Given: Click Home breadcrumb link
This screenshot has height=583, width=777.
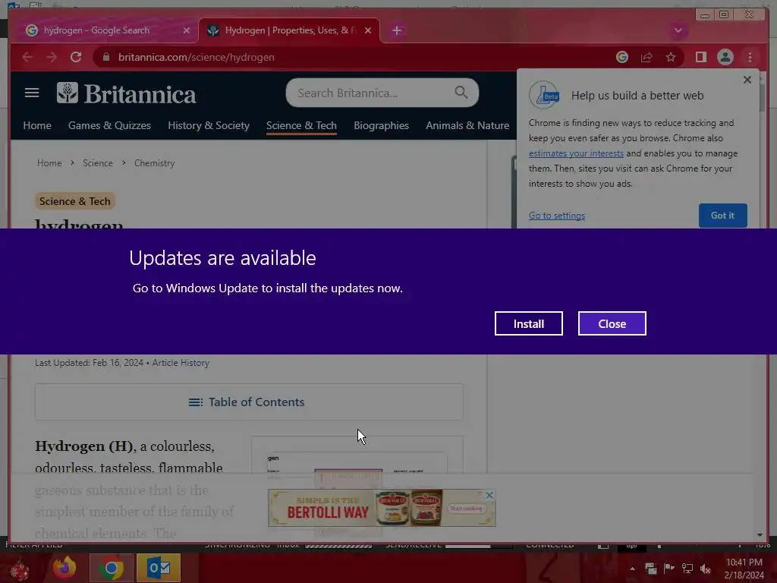Looking at the screenshot, I should [49, 163].
